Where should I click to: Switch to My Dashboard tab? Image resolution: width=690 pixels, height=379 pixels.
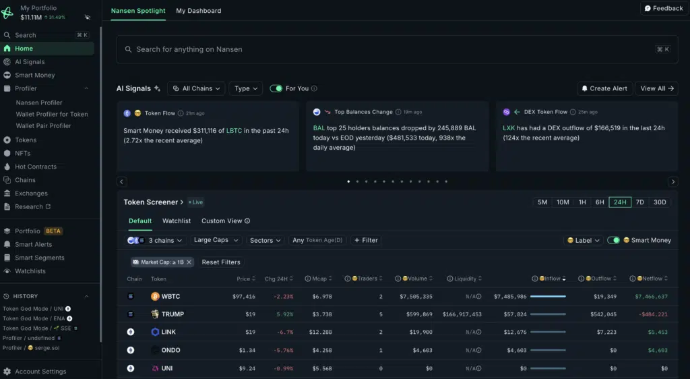pos(199,11)
